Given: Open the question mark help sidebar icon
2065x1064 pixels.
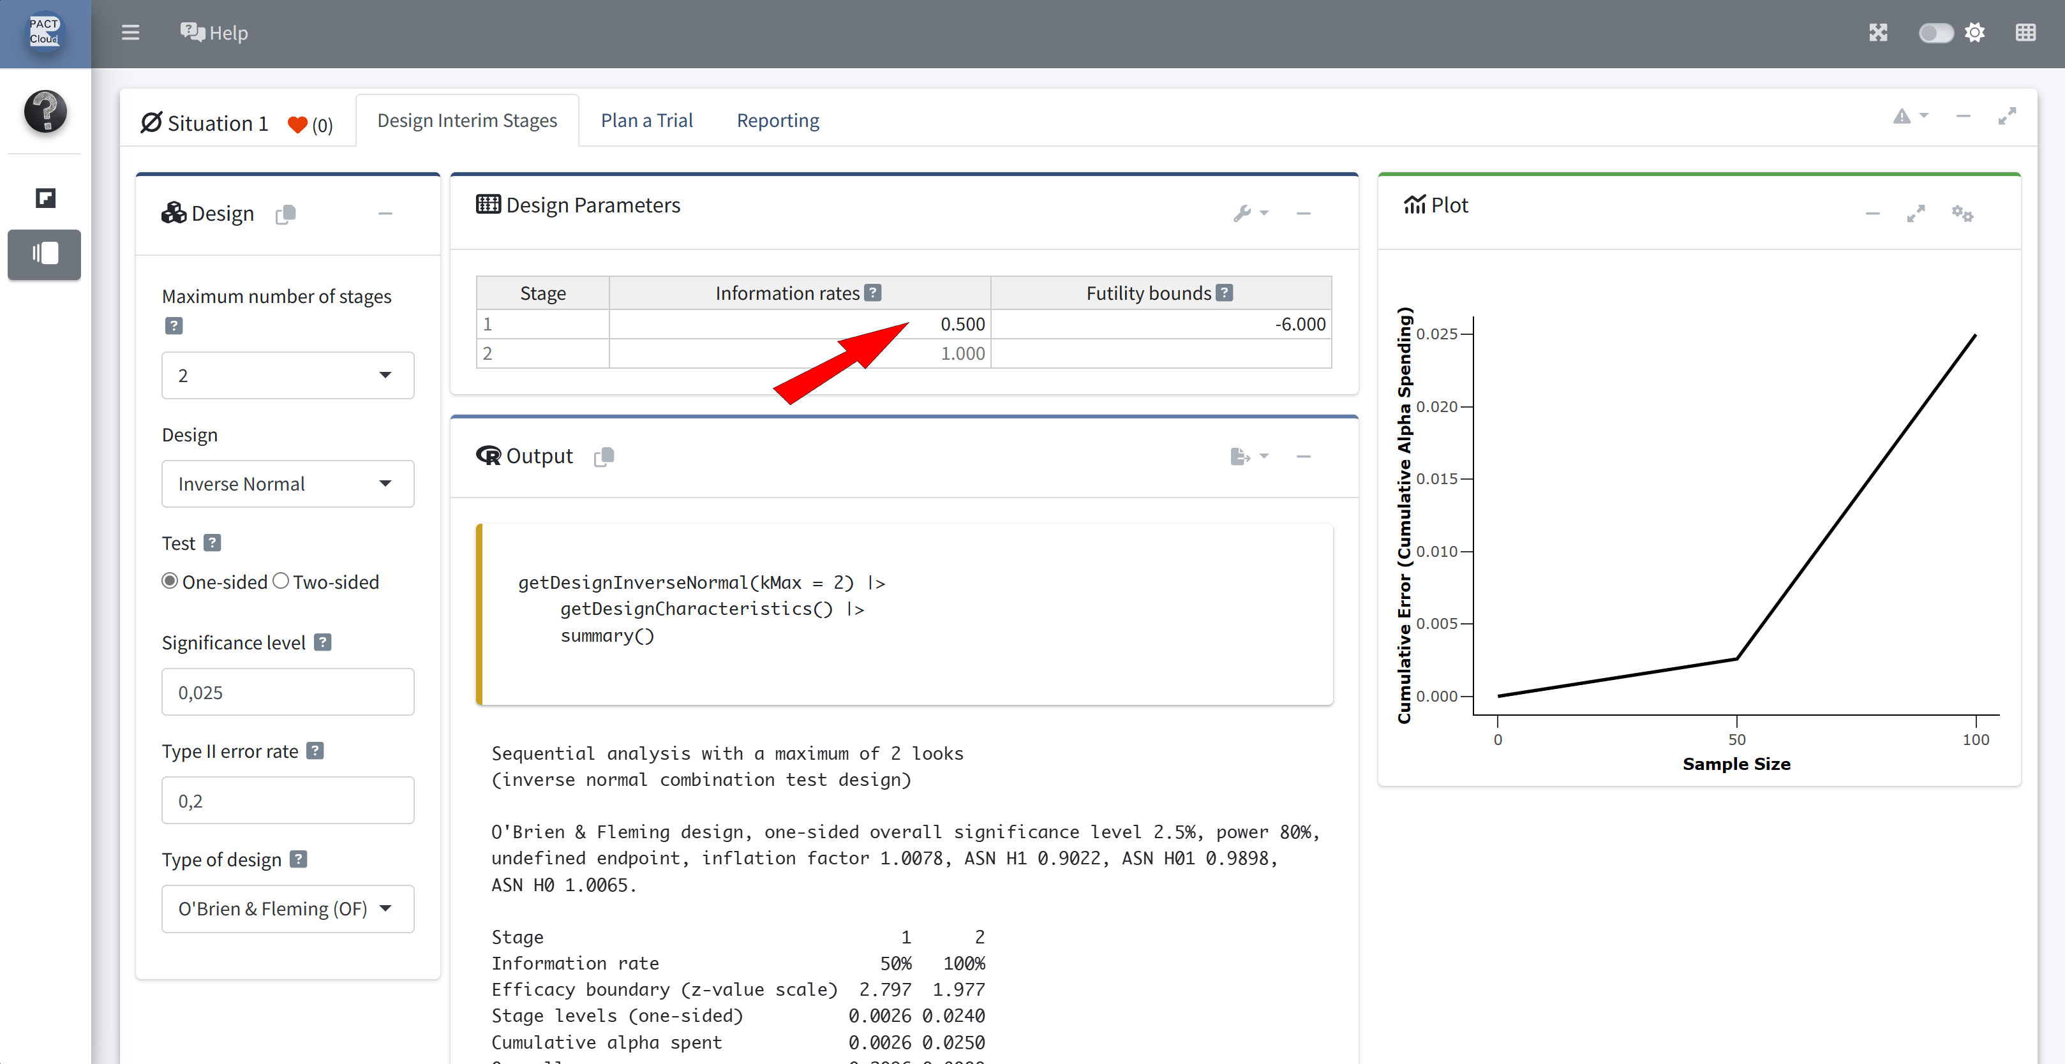Looking at the screenshot, I should [x=45, y=112].
